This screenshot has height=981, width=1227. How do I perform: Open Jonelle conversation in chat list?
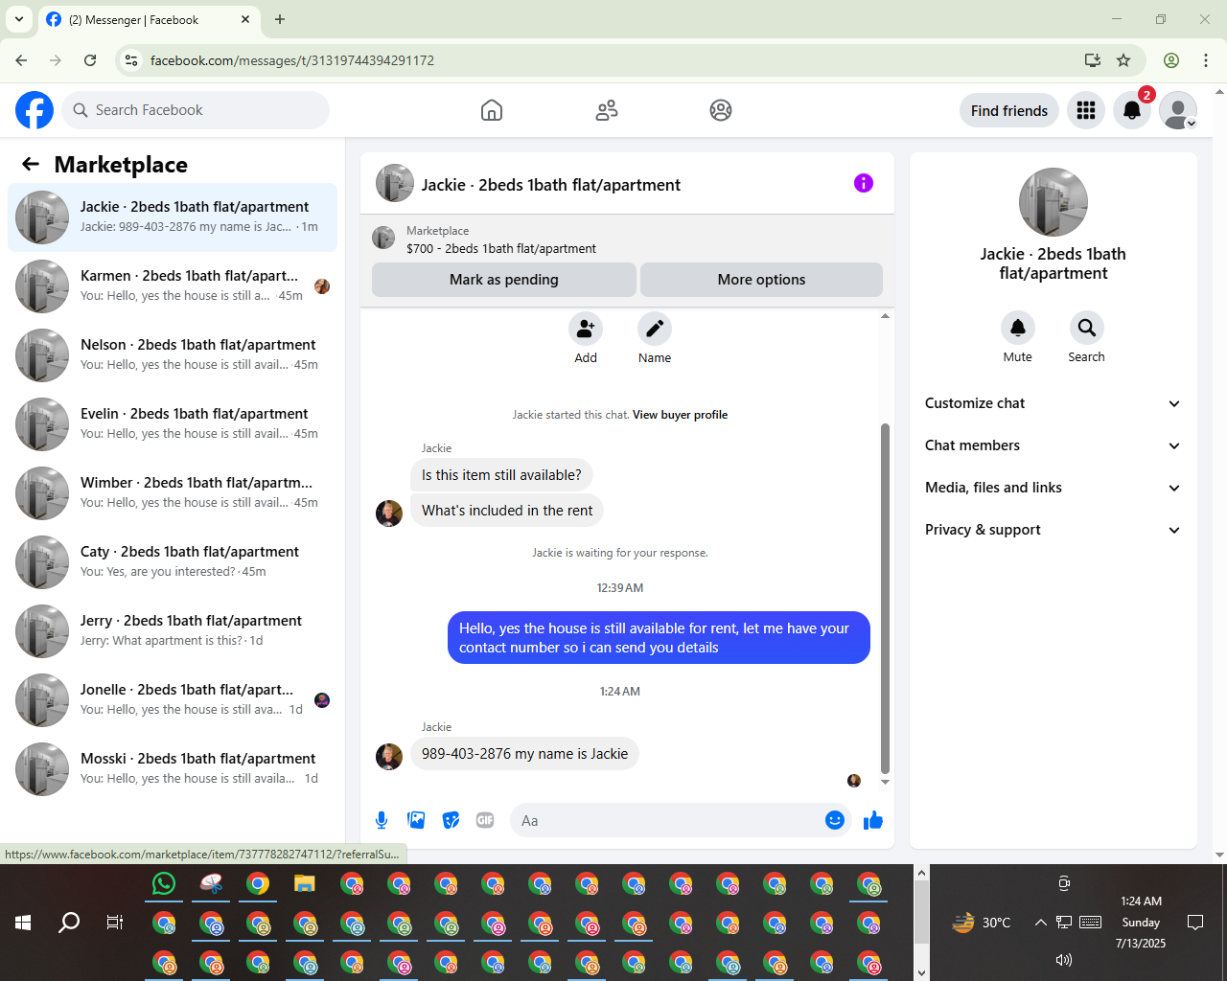173,700
